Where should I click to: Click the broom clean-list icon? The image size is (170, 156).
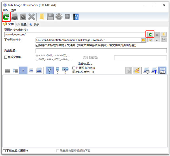pyautogui.click(x=137, y=71)
